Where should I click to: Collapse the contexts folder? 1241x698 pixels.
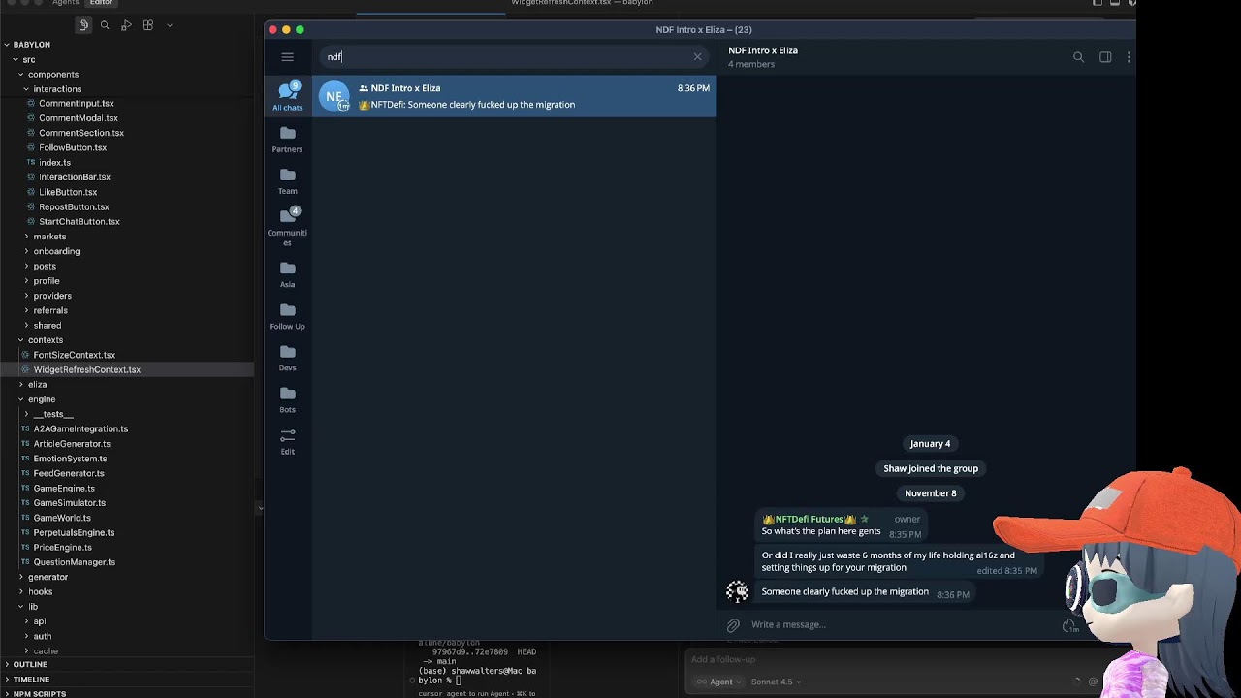pos(45,340)
